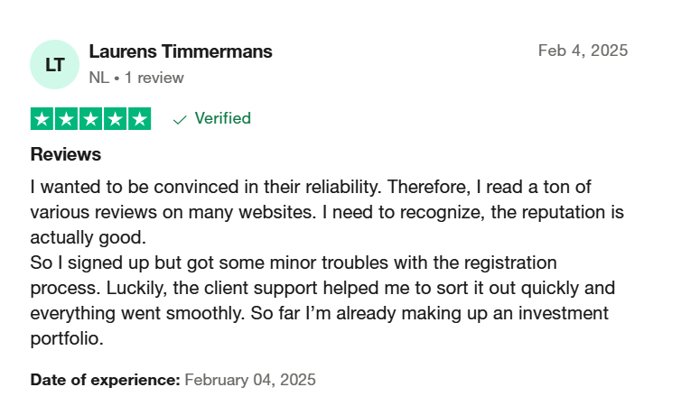The image size is (681, 415).
Task: Select the "1 review" count text
Action: pyautogui.click(x=154, y=78)
